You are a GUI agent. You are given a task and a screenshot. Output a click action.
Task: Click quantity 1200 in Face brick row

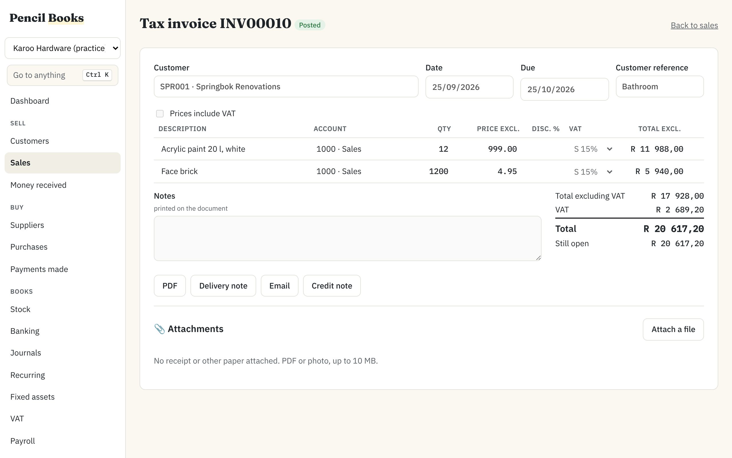point(439,171)
